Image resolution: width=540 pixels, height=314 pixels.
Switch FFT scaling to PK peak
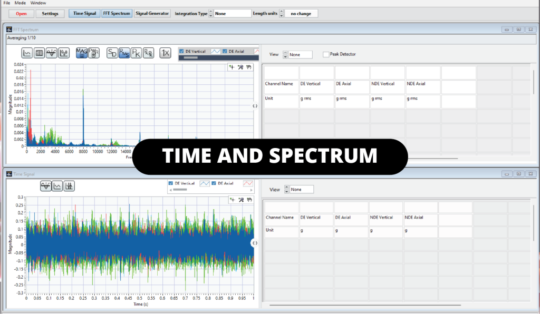[x=136, y=53]
